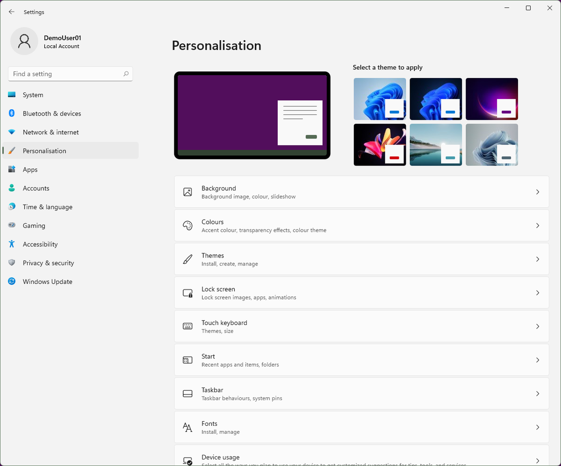Click the Bluetooth icon in sidebar
This screenshot has width=561, height=466.
tap(12, 114)
